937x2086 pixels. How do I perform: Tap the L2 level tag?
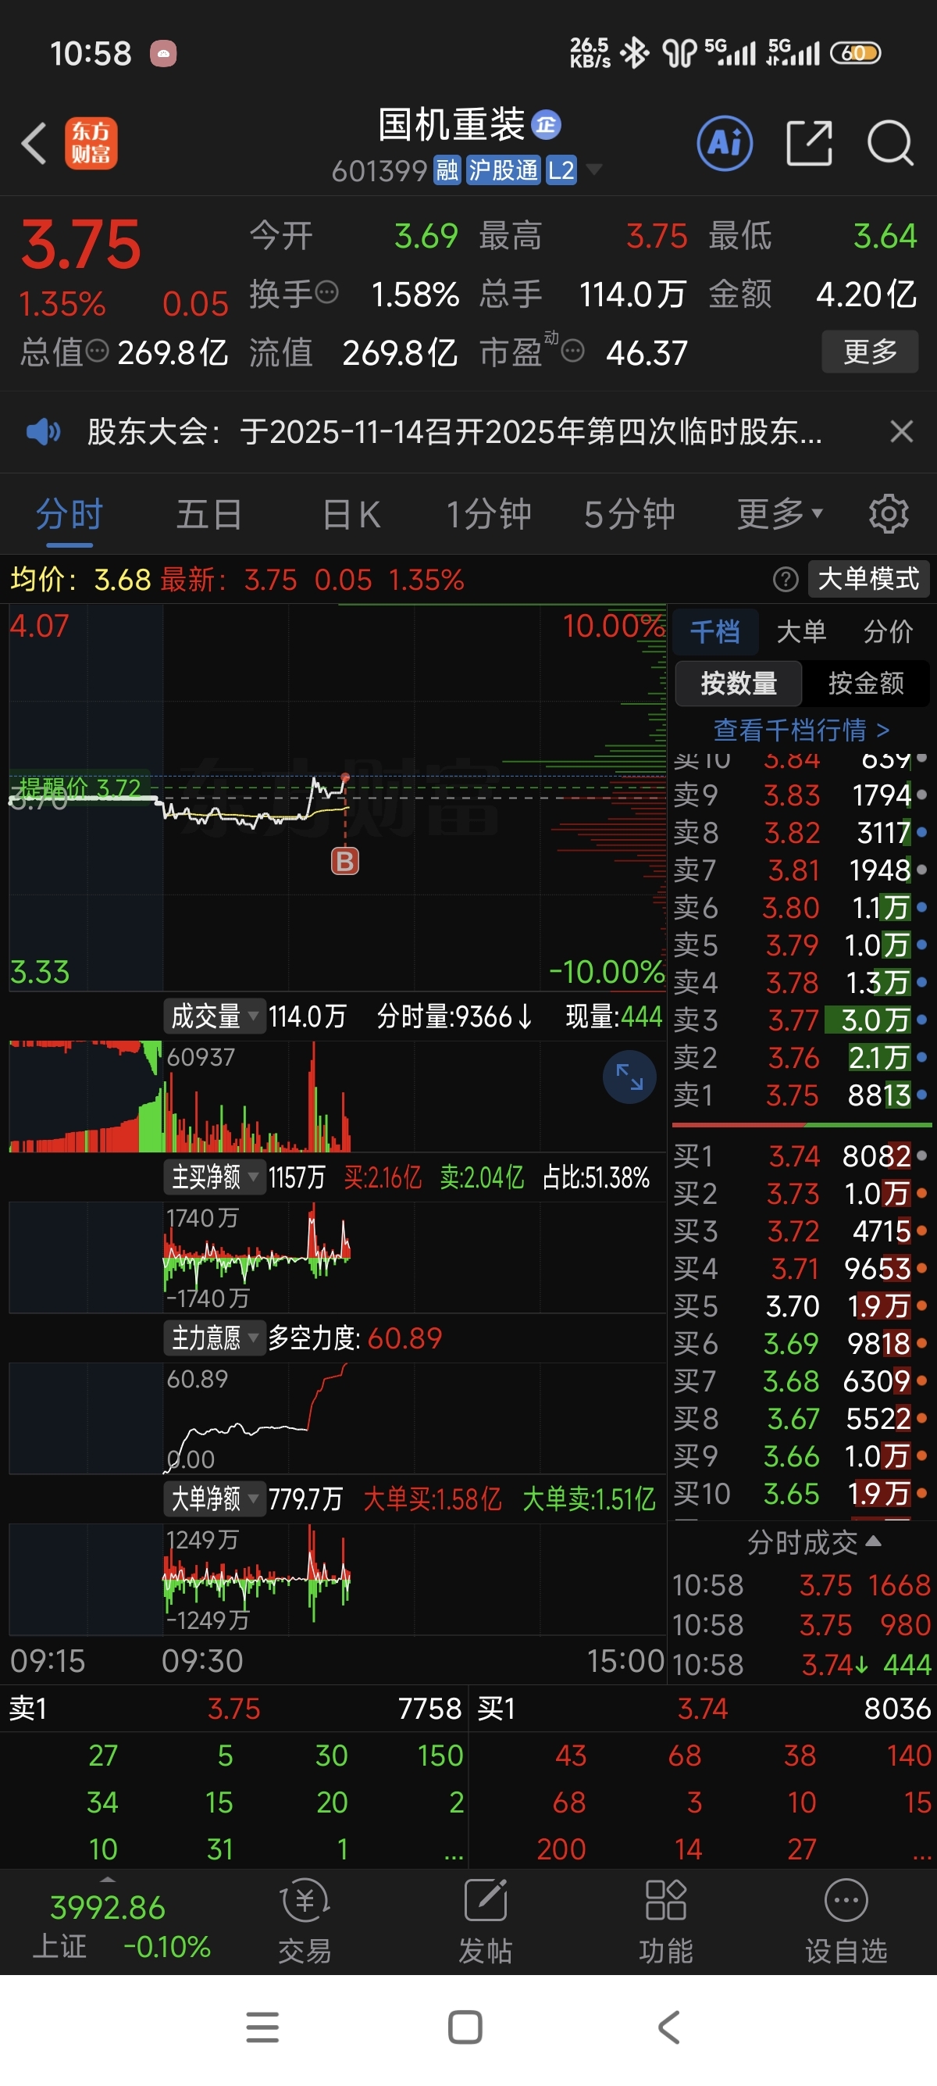[x=561, y=170]
